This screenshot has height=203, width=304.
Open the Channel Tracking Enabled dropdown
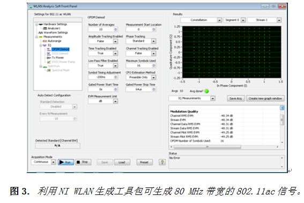tap(153, 53)
